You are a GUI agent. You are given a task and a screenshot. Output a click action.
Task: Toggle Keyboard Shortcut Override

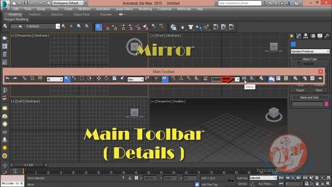coord(164,78)
